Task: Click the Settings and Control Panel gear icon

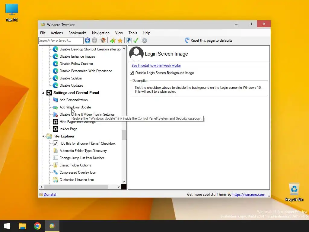Action: tap(49, 93)
